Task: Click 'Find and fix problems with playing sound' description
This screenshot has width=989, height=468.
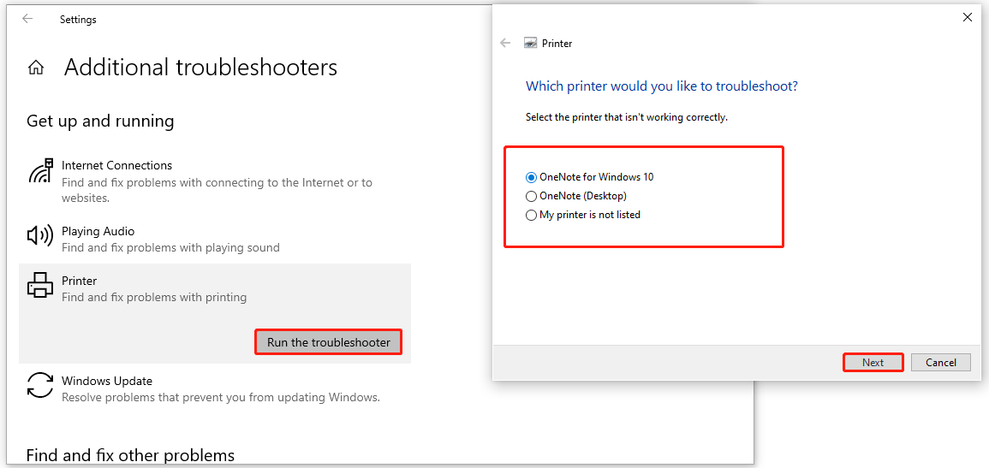Action: [170, 247]
